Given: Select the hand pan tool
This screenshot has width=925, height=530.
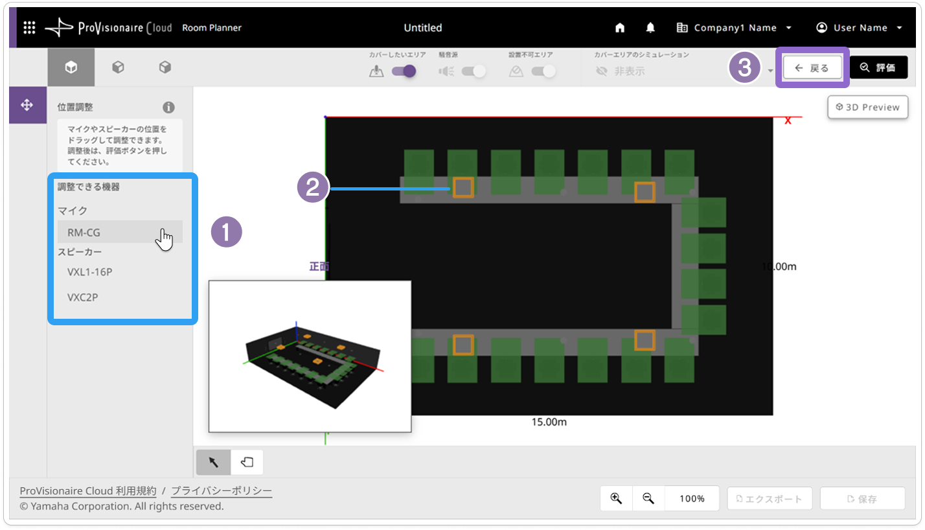Looking at the screenshot, I should pyautogui.click(x=247, y=463).
